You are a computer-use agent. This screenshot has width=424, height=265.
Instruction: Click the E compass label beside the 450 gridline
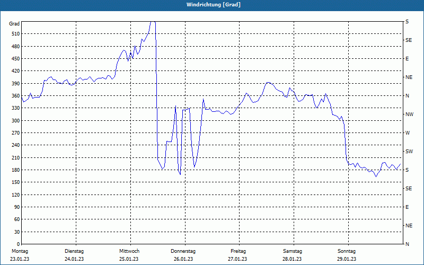(407, 59)
